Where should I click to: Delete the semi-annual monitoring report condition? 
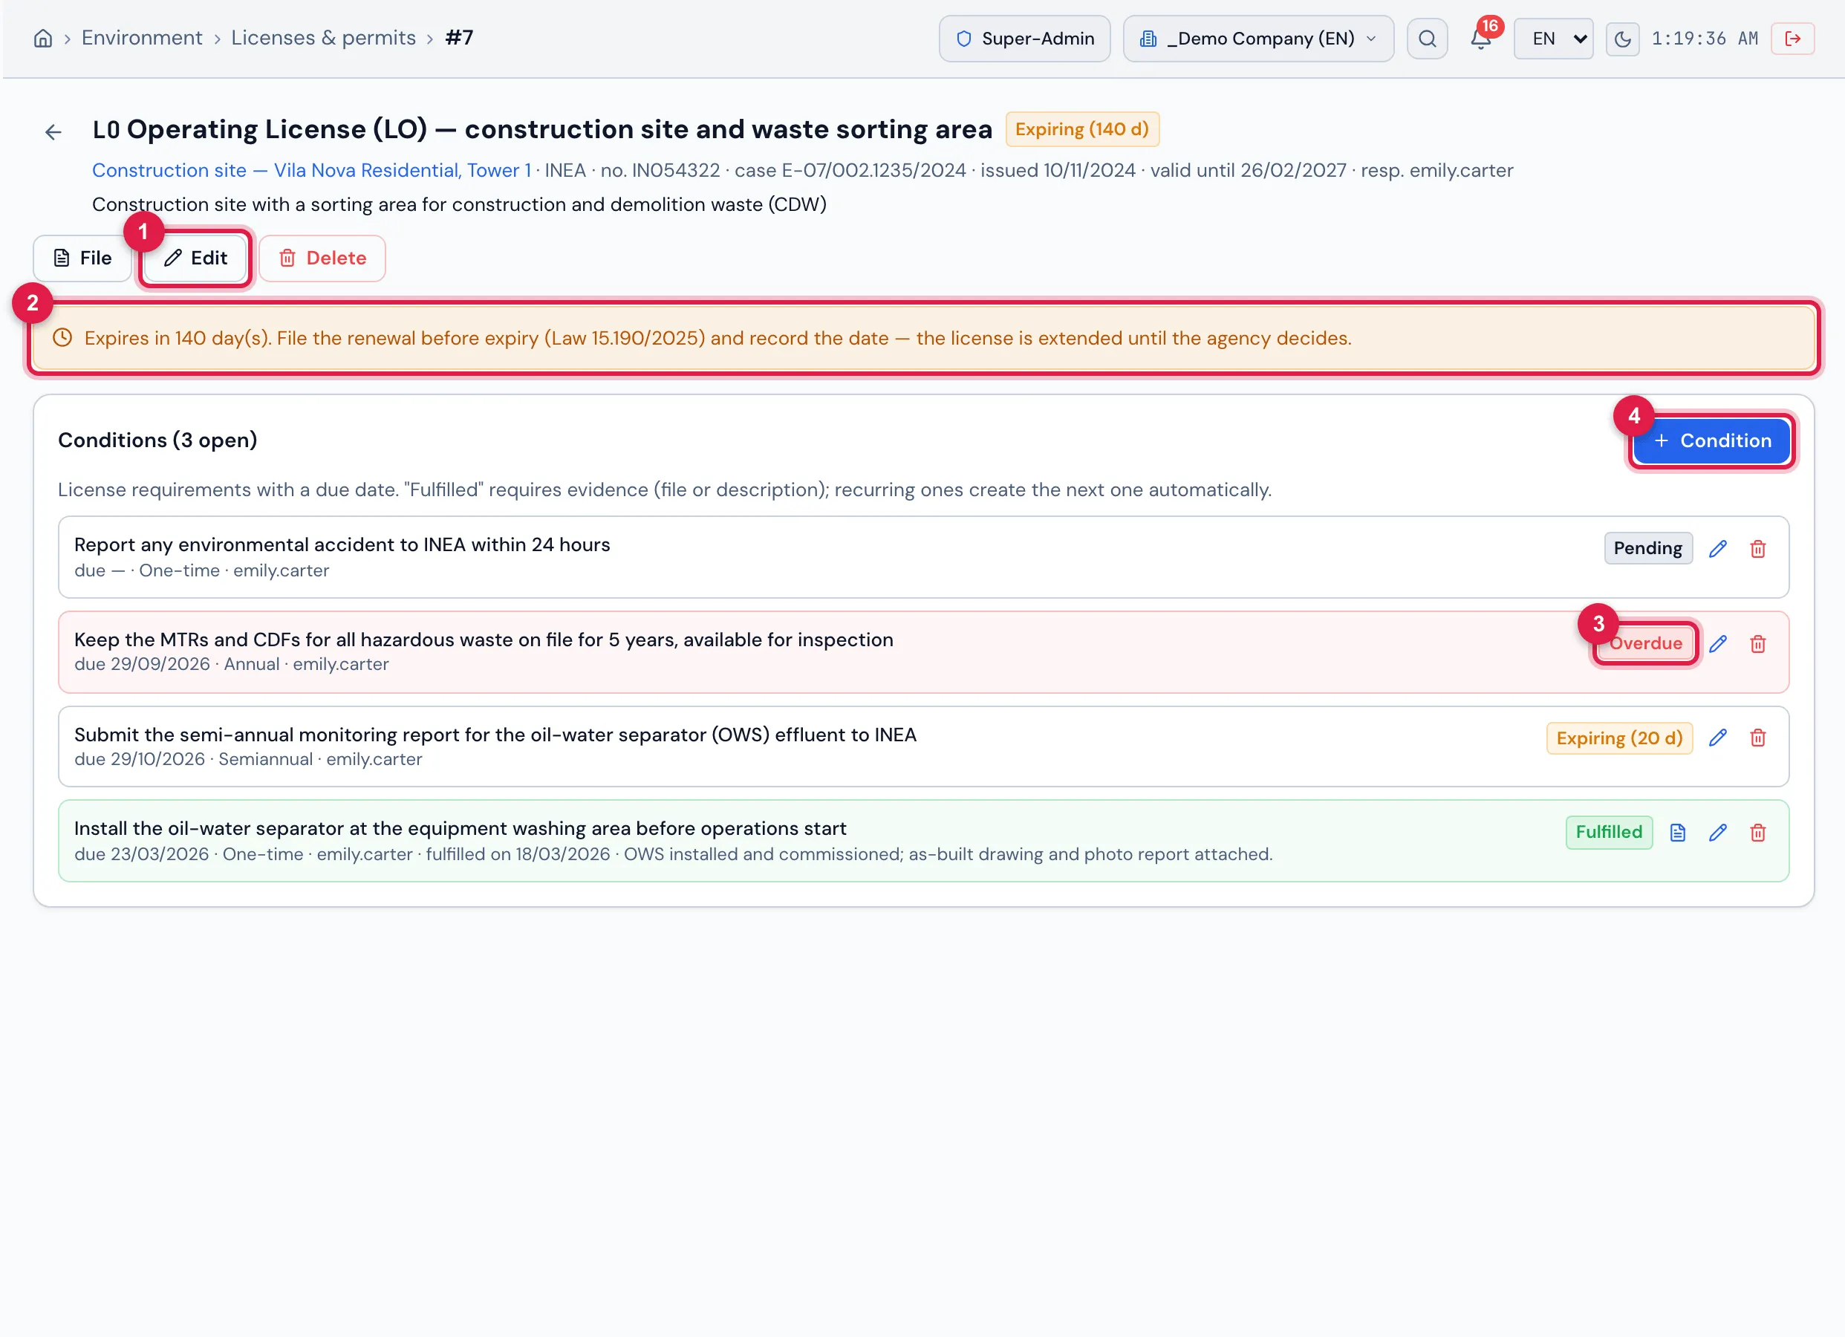tap(1758, 738)
